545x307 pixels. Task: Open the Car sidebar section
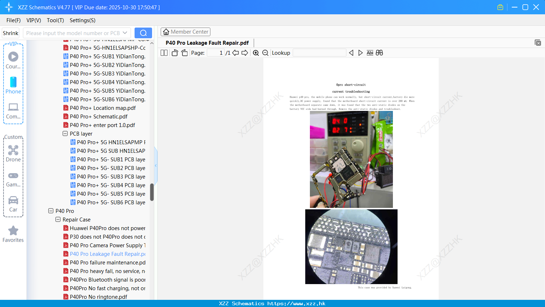(x=13, y=204)
